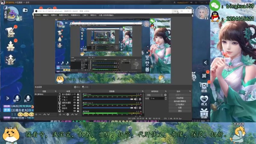Image resolution: width=256 pixels, height=144 pixels.
Task: Open the game screenshot camera icon
Action: [x=25, y=10]
